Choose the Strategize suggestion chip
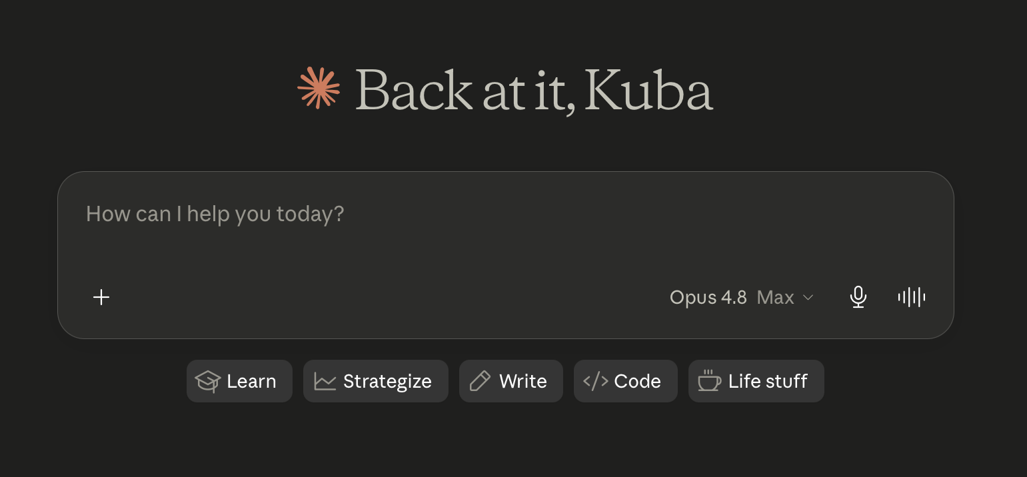The image size is (1027, 477). (376, 381)
